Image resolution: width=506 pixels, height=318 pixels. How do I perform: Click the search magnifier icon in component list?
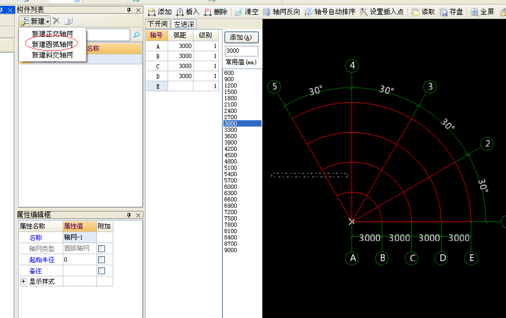click(x=137, y=35)
